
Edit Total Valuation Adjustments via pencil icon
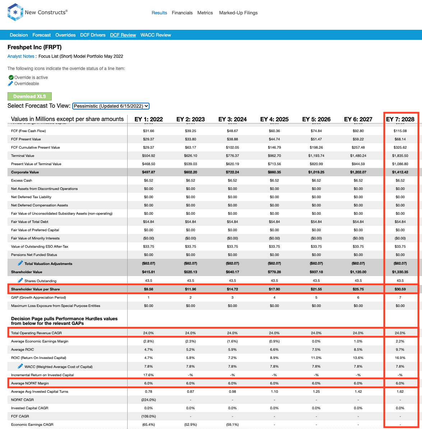tap(20, 263)
